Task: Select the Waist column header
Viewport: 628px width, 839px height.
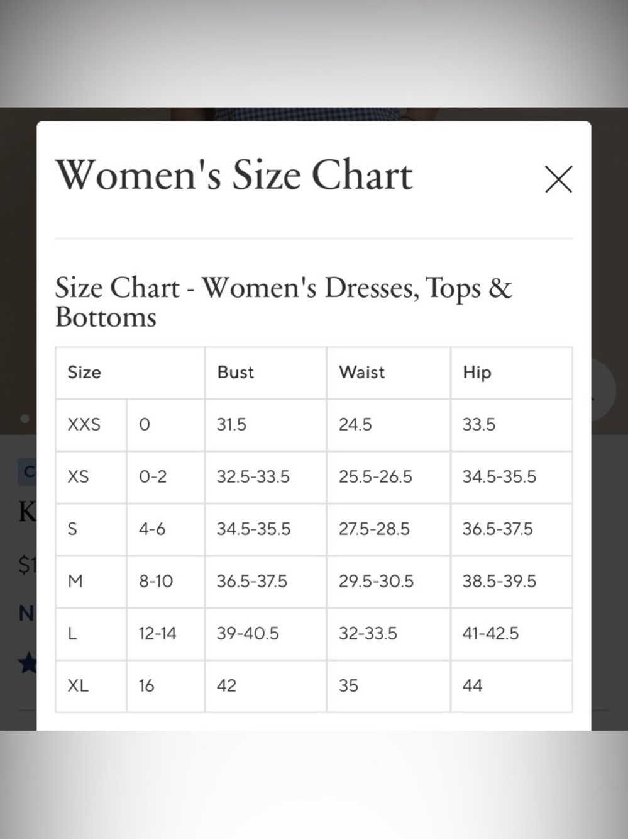Action: (362, 372)
